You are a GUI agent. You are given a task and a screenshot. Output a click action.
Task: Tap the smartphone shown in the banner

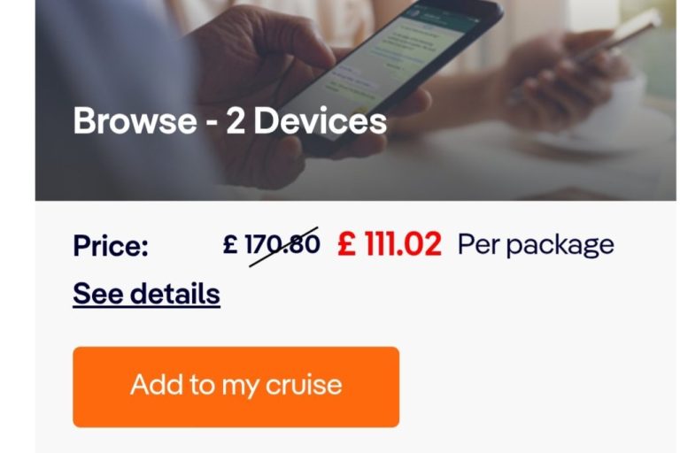390,71
